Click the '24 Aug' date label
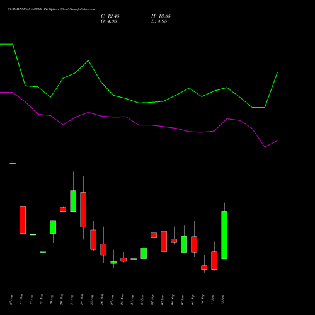The image size is (315, 315). (x=82, y=300)
